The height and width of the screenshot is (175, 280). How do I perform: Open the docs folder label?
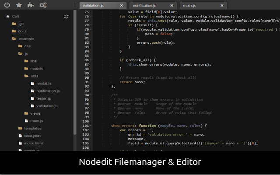tap(22, 31)
